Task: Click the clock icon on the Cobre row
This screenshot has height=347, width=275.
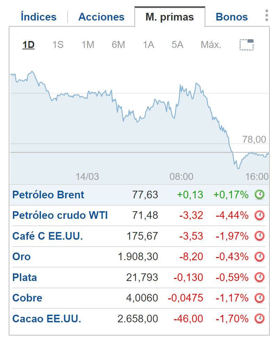Action: [x=259, y=298]
